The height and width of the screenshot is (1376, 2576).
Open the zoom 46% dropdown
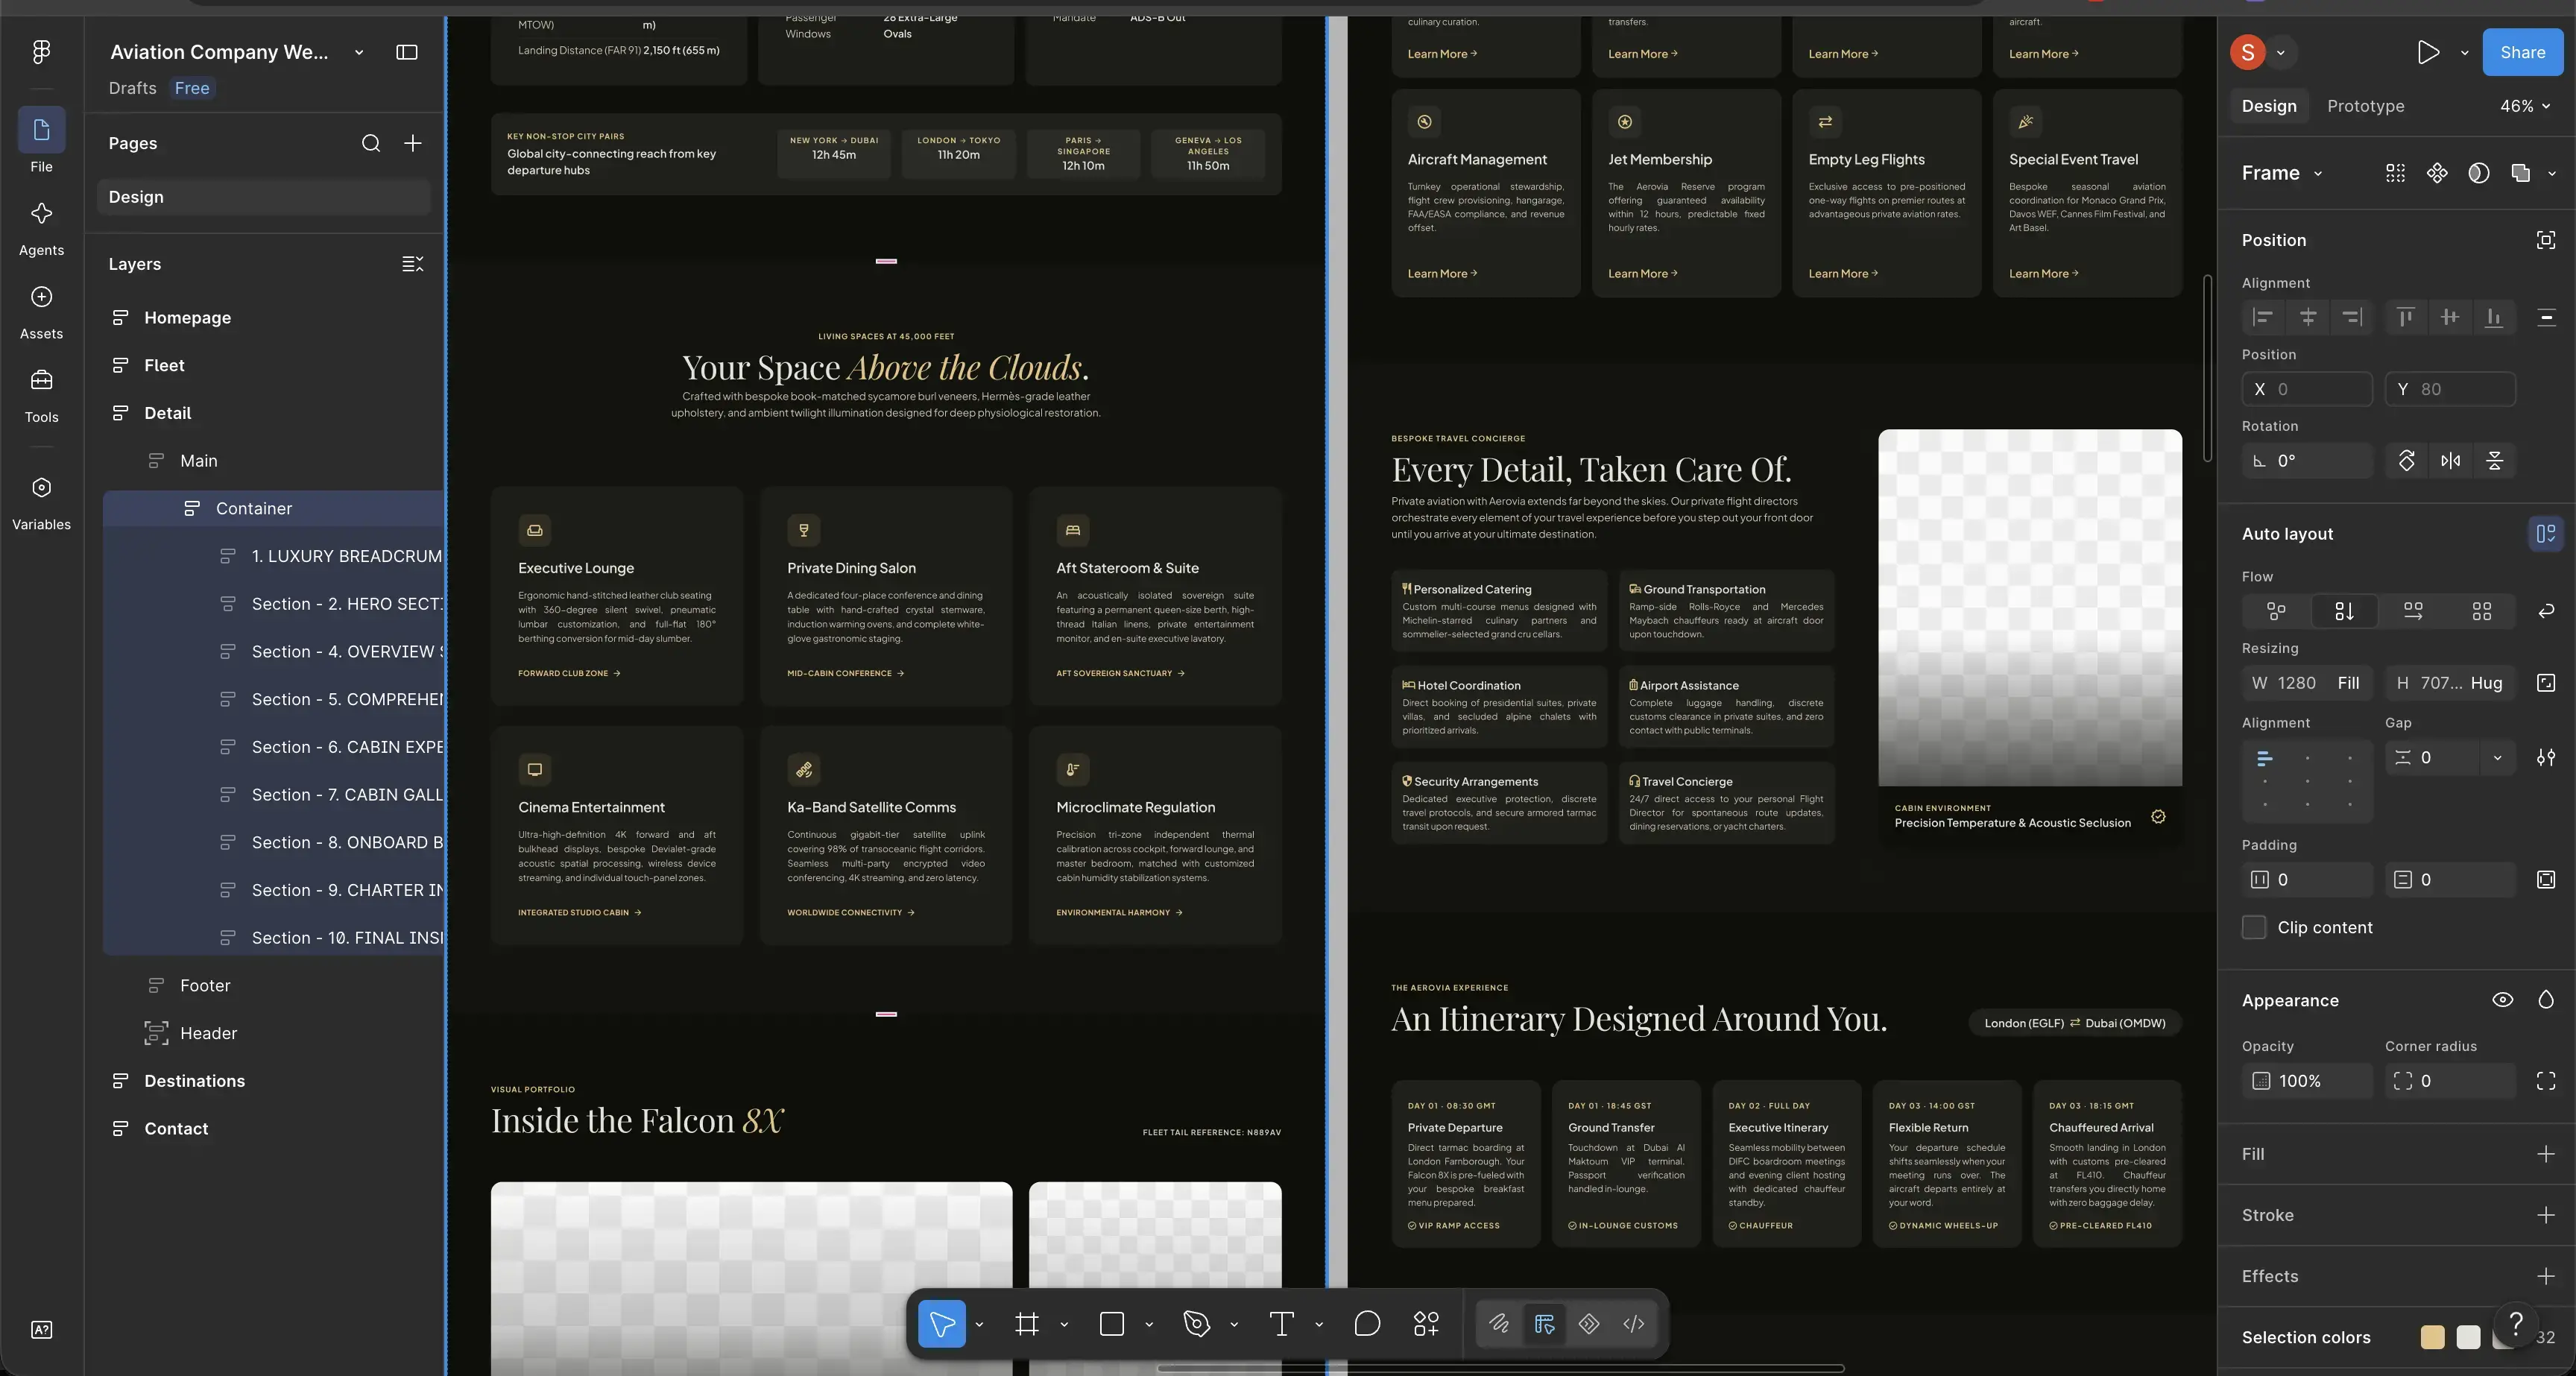click(x=2526, y=106)
